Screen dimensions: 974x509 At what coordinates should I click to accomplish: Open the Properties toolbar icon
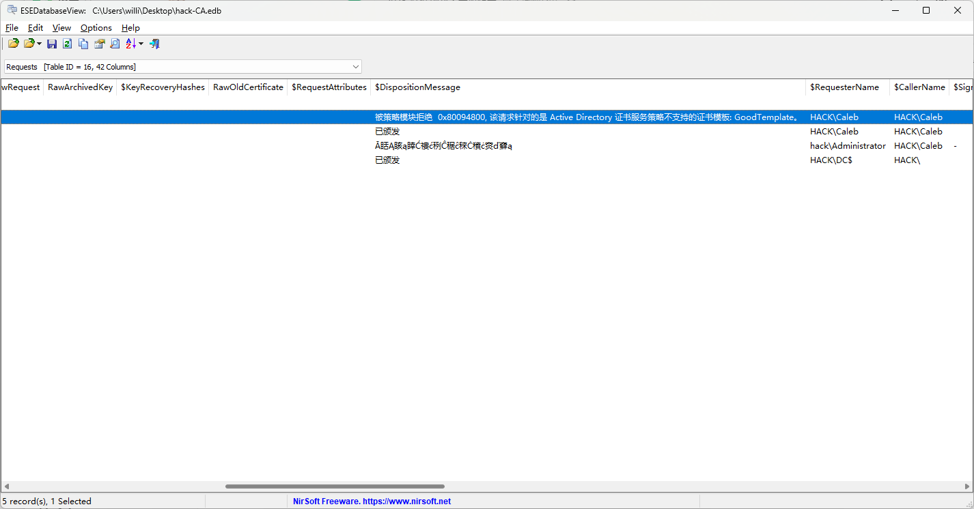pyautogui.click(x=99, y=44)
